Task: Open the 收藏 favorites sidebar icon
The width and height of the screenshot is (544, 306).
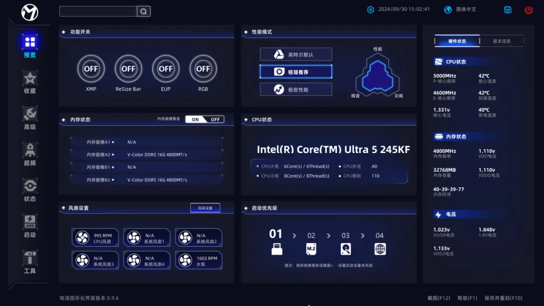Action: tap(30, 79)
